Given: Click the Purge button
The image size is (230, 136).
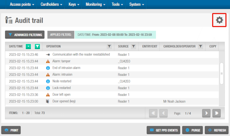Looking at the screenshot, I should click(192, 130).
